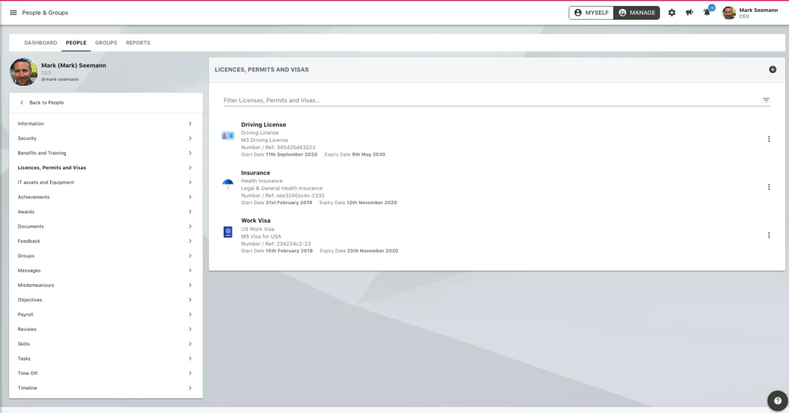Click the Mark Seemann profile photo

pyautogui.click(x=24, y=72)
